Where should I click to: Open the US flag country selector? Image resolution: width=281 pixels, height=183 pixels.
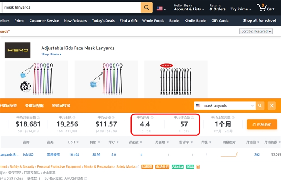[x=161, y=8]
